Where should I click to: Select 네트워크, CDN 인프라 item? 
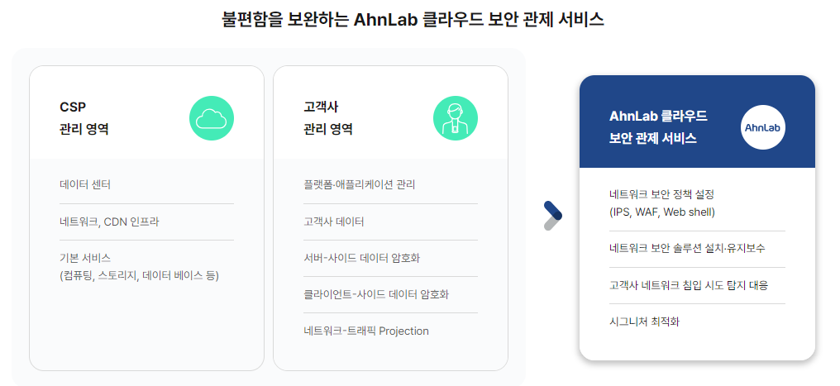tap(109, 222)
